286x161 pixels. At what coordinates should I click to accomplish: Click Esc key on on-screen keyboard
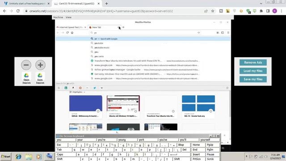(x=62, y=145)
